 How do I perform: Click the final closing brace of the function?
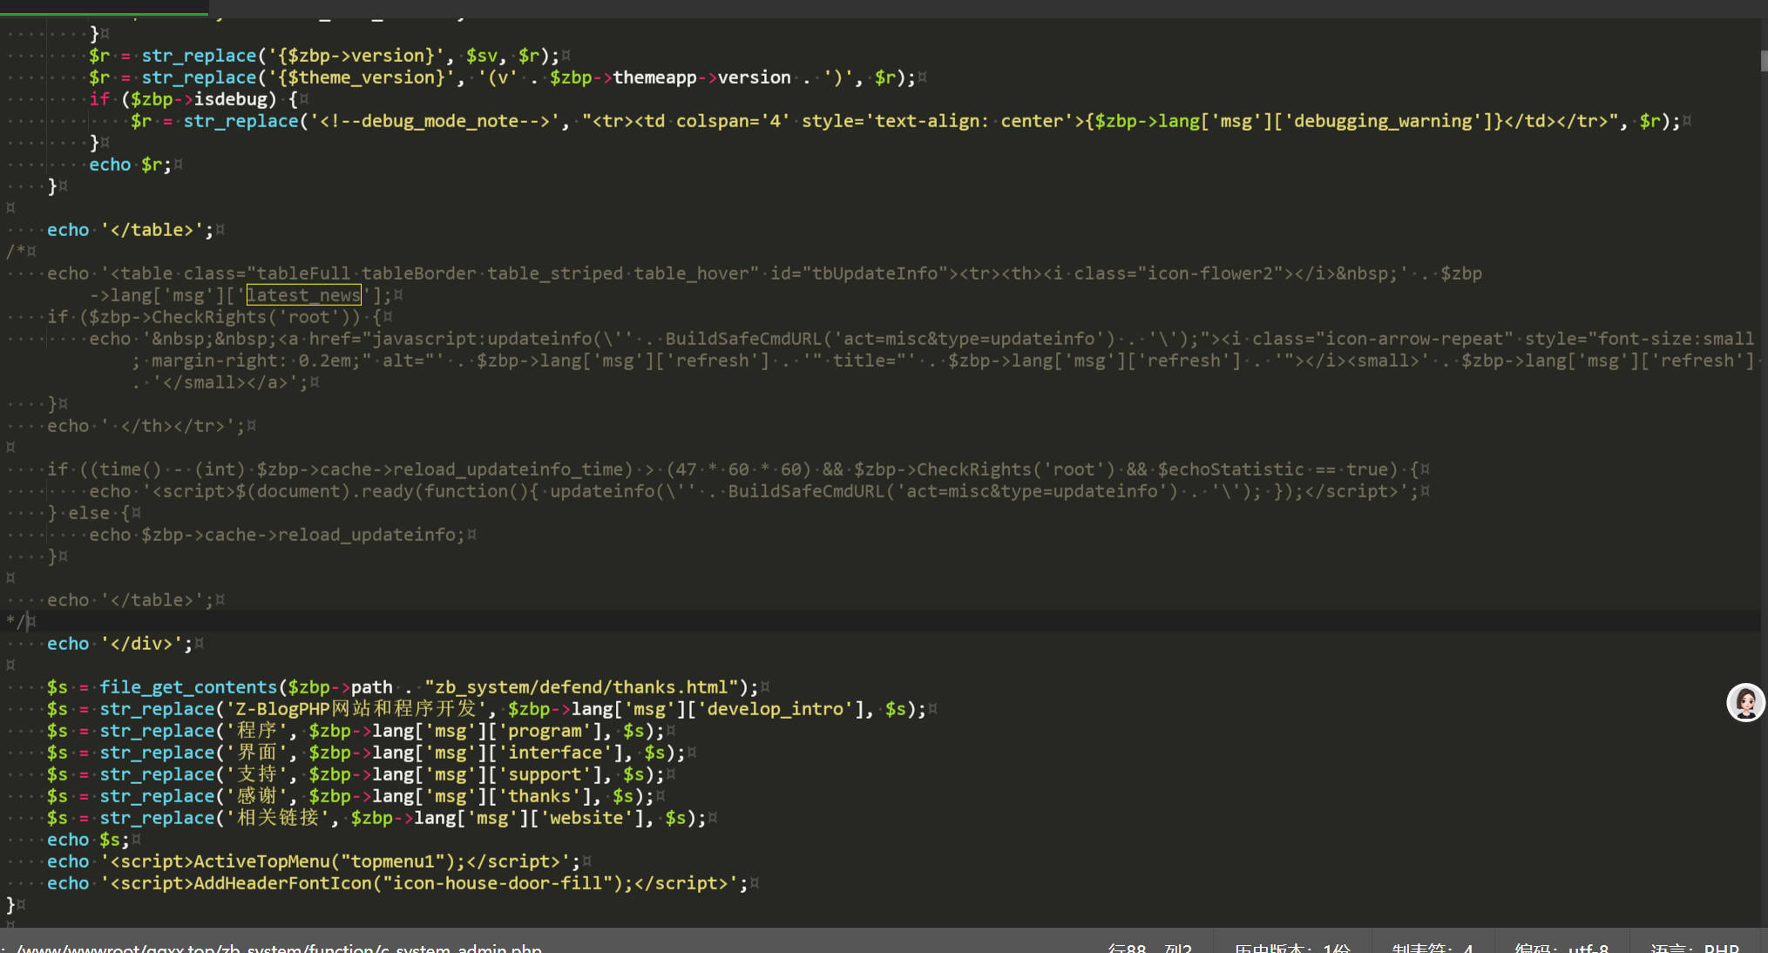pos(10,905)
